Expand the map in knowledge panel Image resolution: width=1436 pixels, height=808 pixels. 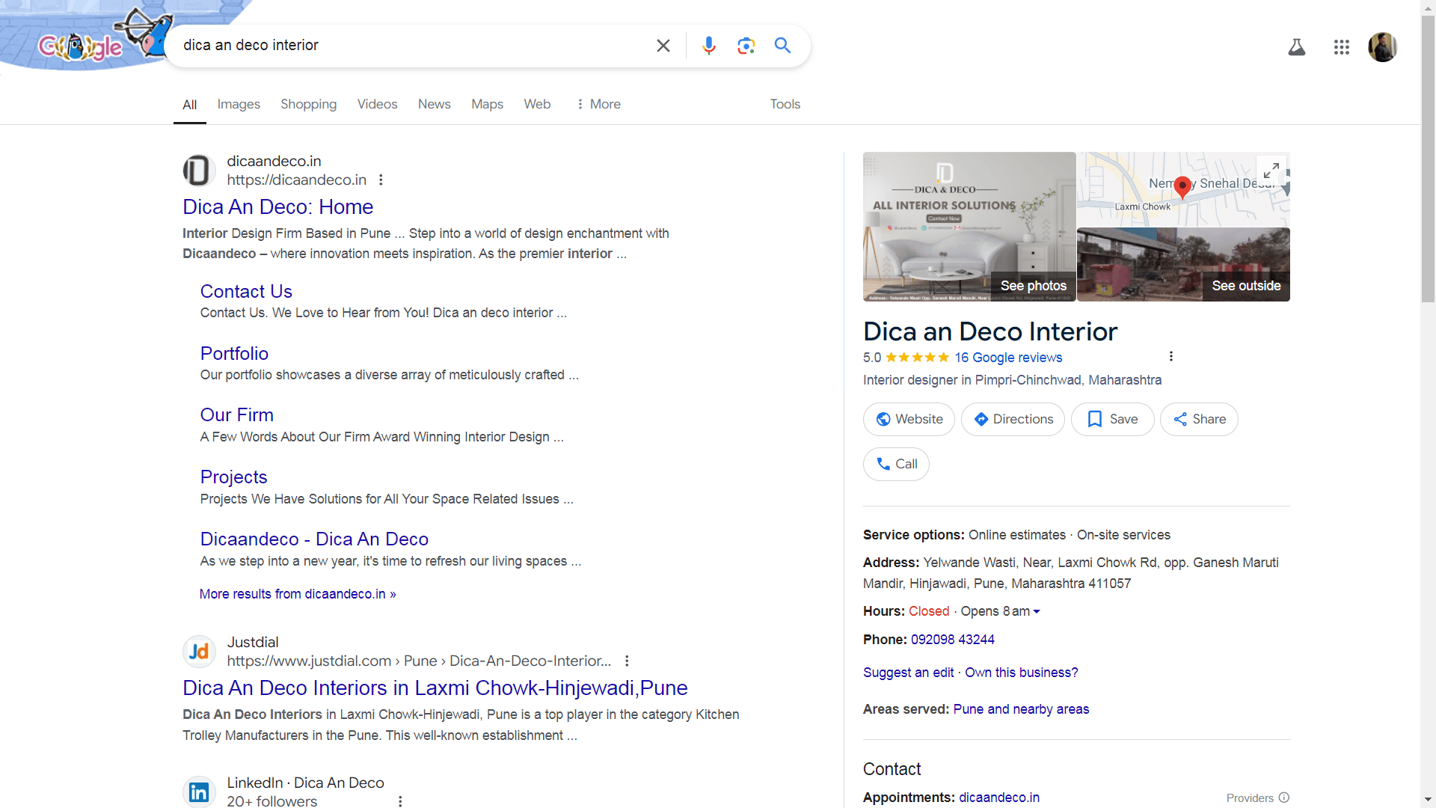point(1271,171)
